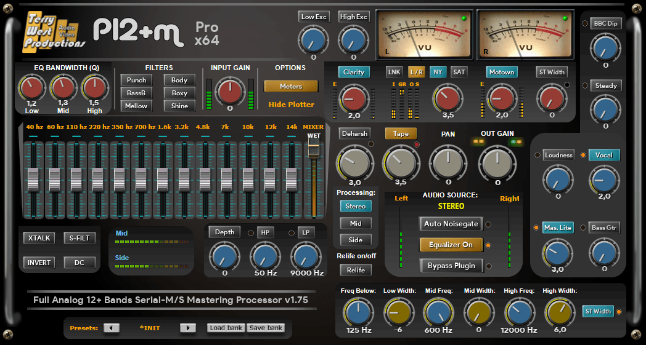Screen dimensions: 646x345
Task: Toggle the Tape button
Action: pyautogui.click(x=401, y=133)
